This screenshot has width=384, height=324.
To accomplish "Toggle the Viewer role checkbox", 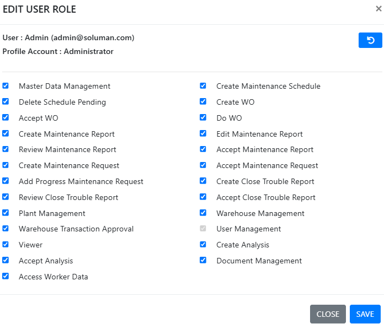I will pyautogui.click(x=6, y=245).
